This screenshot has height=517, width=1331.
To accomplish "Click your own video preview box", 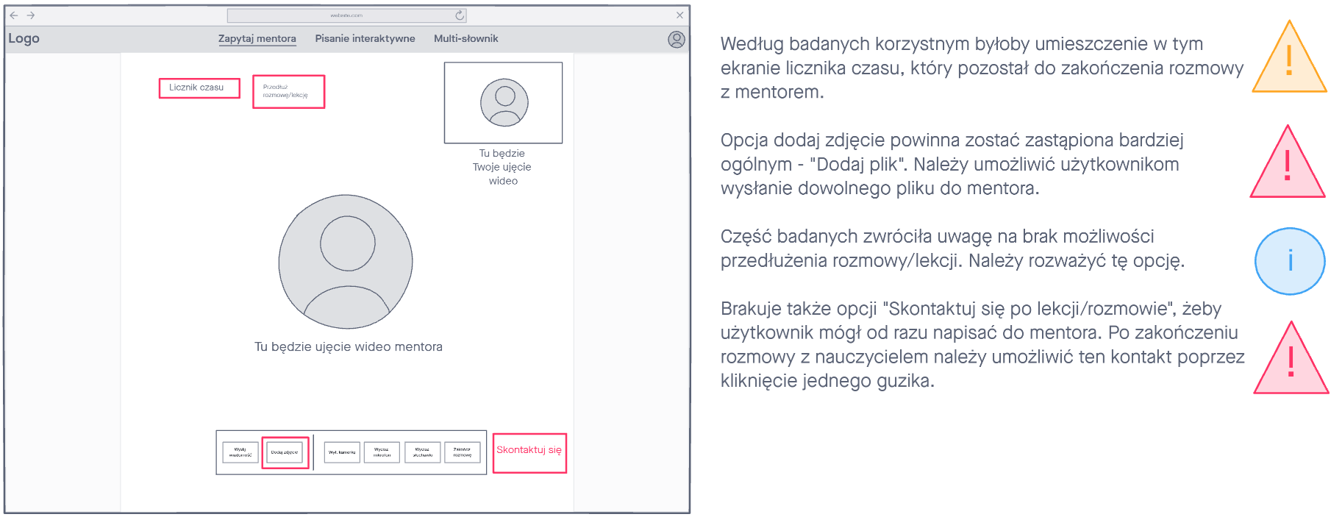I will point(503,103).
